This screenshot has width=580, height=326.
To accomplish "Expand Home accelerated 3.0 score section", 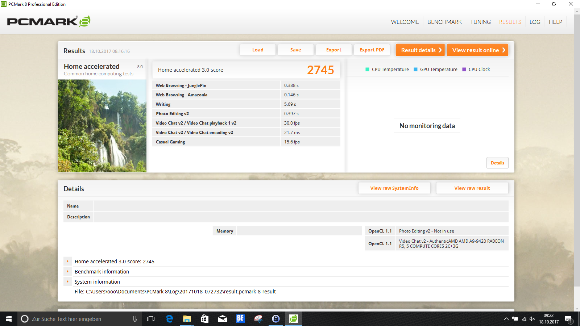I will pos(67,261).
